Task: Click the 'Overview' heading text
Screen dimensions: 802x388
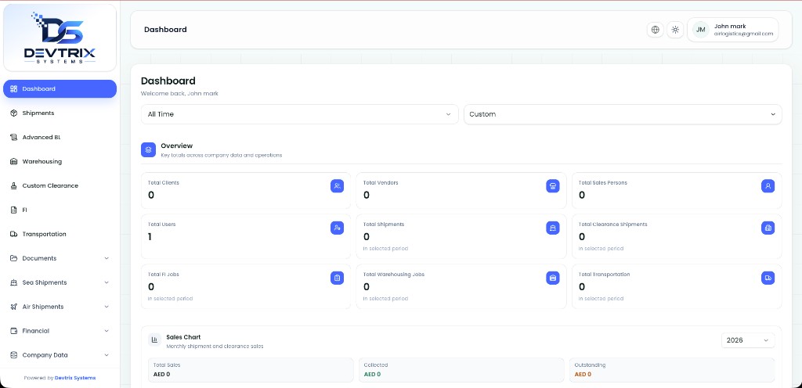Action: pyautogui.click(x=176, y=146)
